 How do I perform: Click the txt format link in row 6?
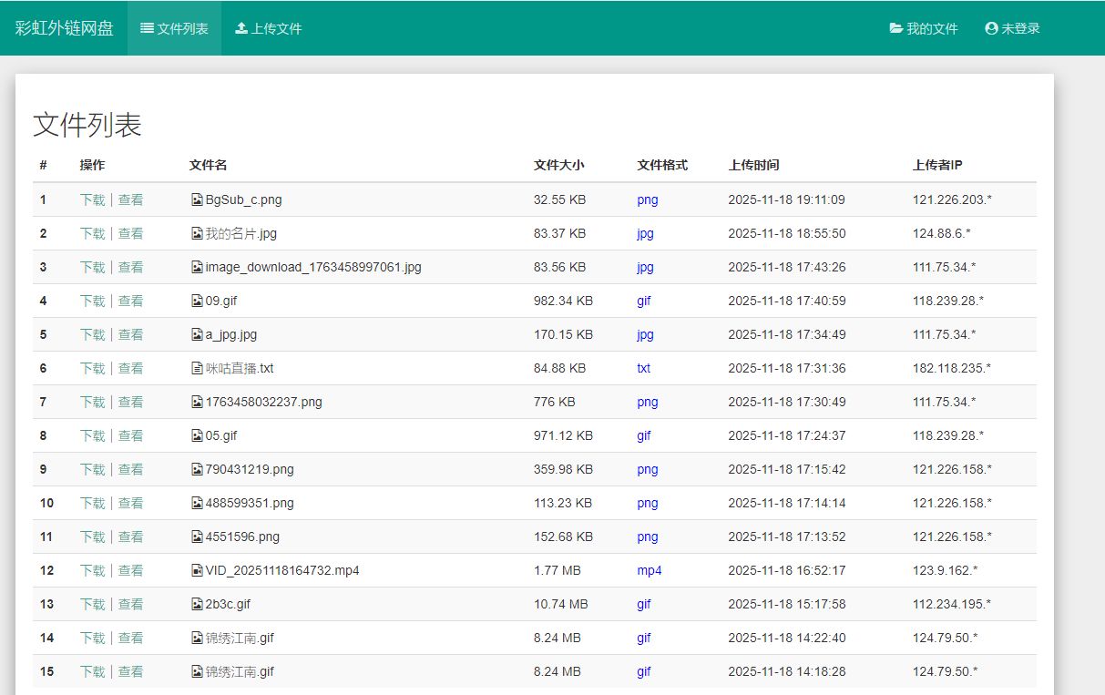(643, 368)
